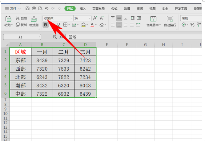The height and width of the screenshot is (141, 205).
Task: Align cell content to the bottom
Action: tap(125, 18)
